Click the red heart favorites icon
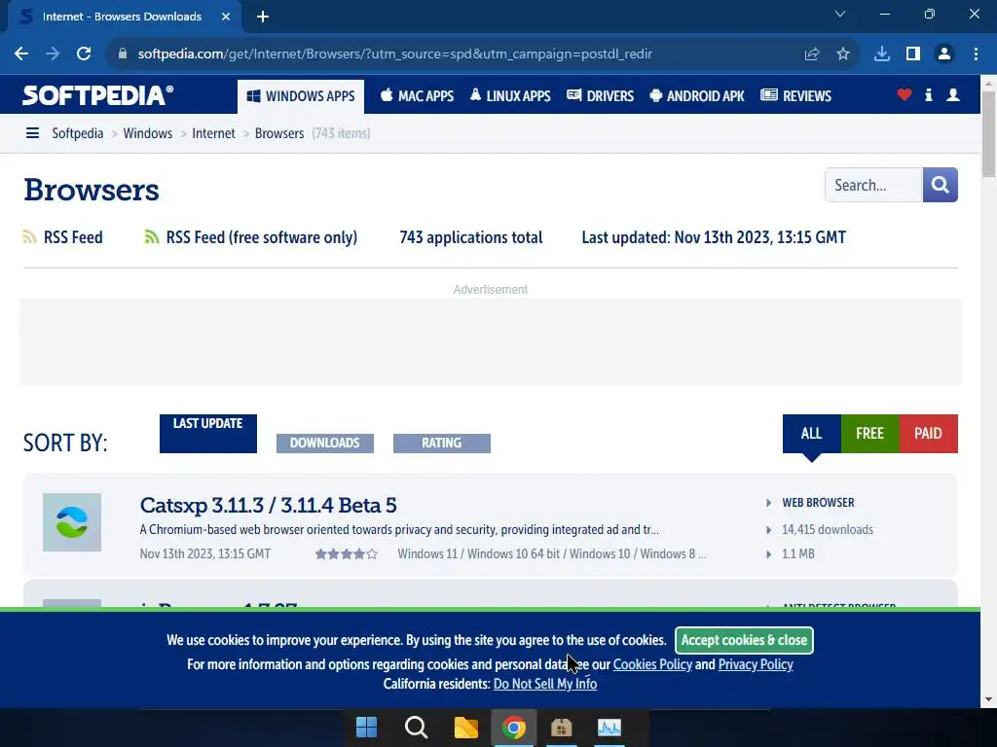997x747 pixels. 905,95
